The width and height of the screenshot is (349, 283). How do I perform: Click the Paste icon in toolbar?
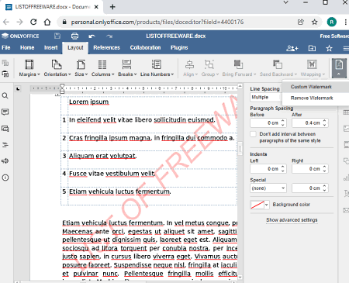pyautogui.click(x=5, y=74)
